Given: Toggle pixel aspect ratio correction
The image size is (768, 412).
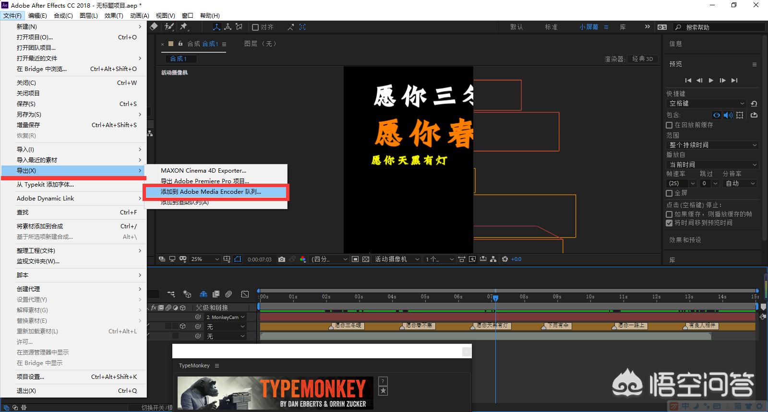Looking at the screenshot, I should pyautogui.click(x=462, y=259).
